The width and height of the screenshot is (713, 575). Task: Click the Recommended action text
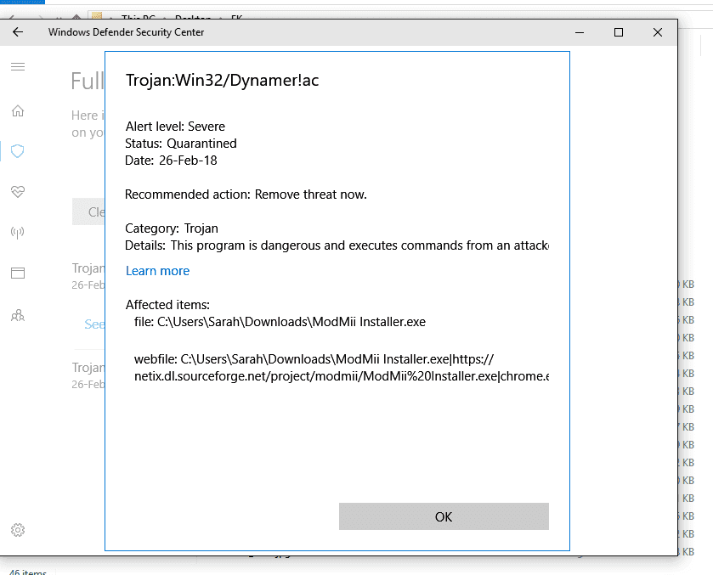point(246,194)
